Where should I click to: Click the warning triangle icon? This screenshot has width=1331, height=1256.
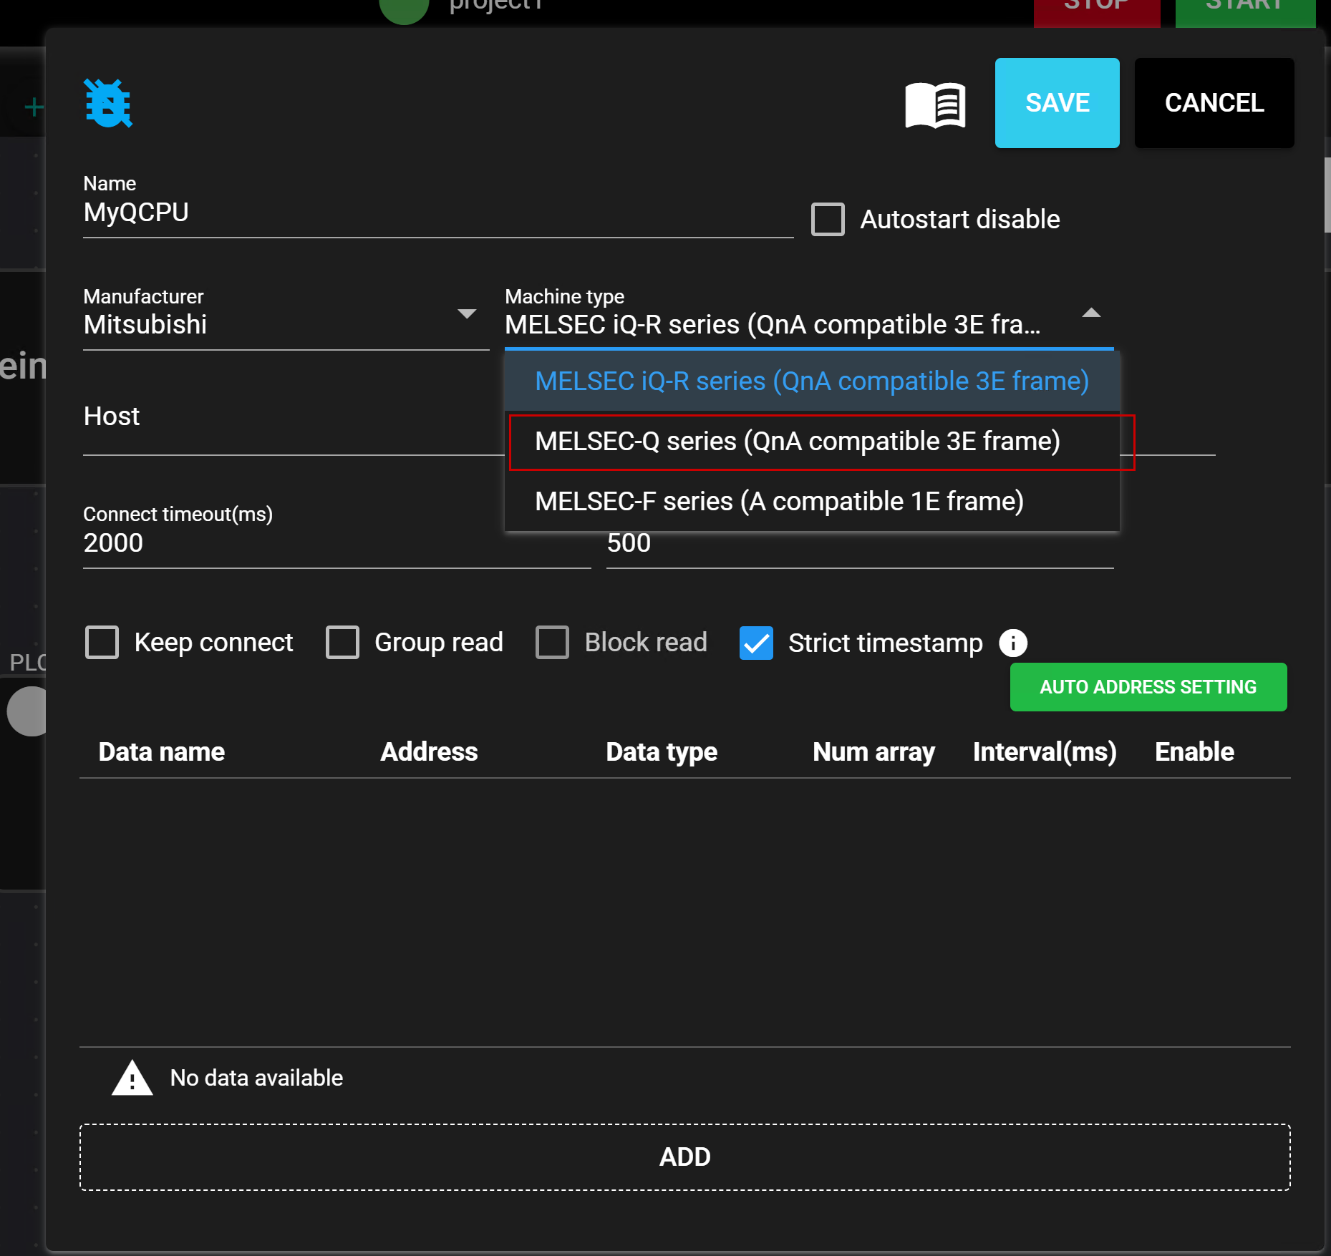(132, 1078)
